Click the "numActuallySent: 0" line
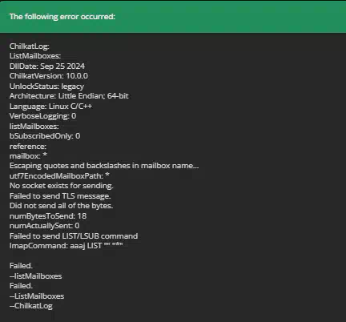The height and width of the screenshot is (322, 346). point(44,226)
